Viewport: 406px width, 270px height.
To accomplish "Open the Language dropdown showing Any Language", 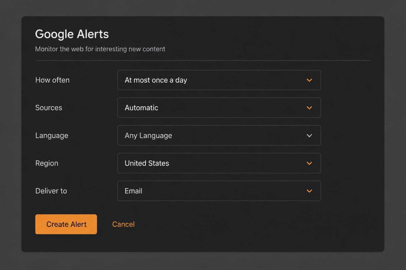I will point(219,135).
